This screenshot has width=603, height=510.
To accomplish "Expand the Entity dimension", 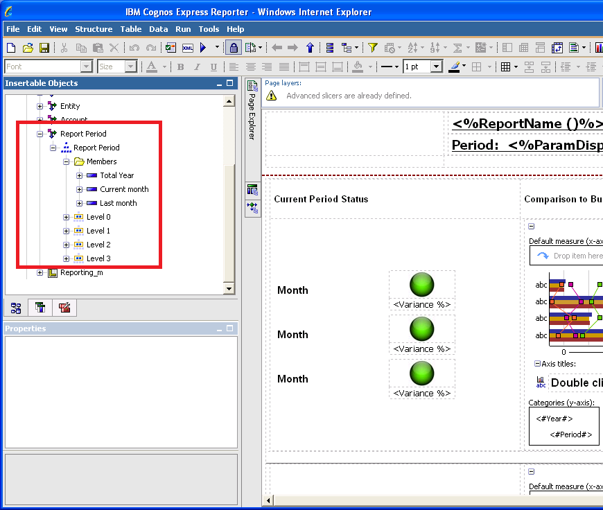I will 40,106.
